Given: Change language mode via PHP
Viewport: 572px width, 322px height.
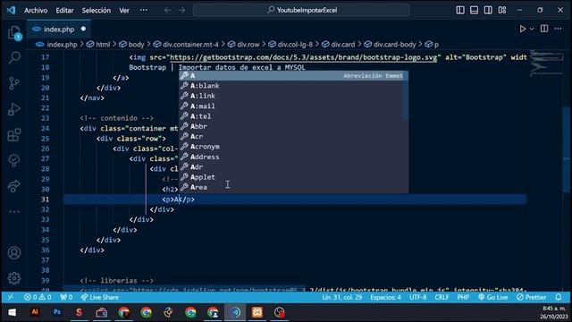Looking at the screenshot, I should pyautogui.click(x=463, y=298).
